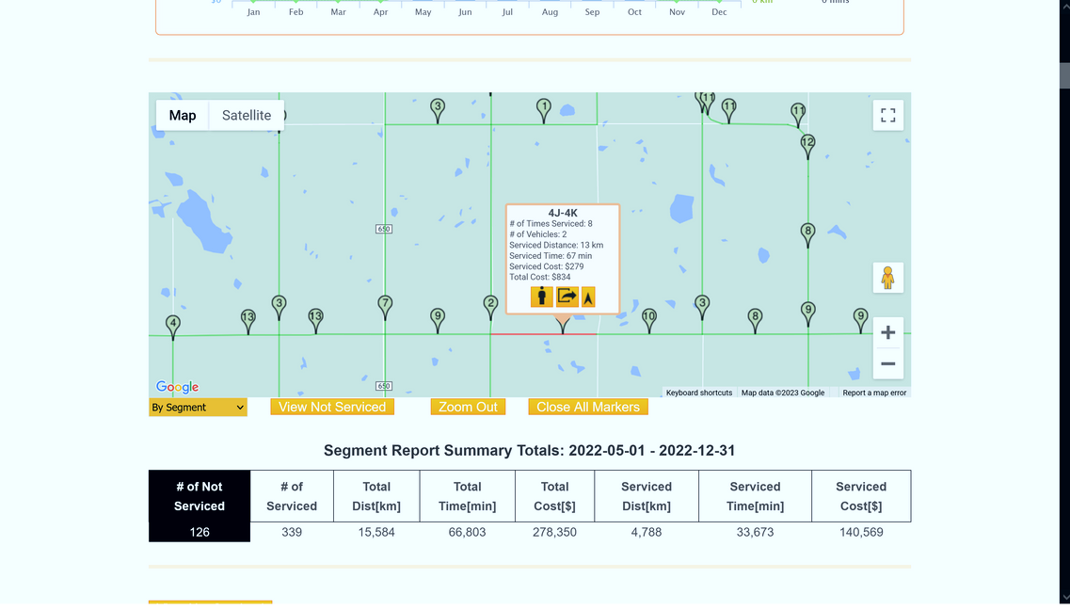1070x610 pixels.
Task: Click map marker numbered 2
Action: point(490,307)
